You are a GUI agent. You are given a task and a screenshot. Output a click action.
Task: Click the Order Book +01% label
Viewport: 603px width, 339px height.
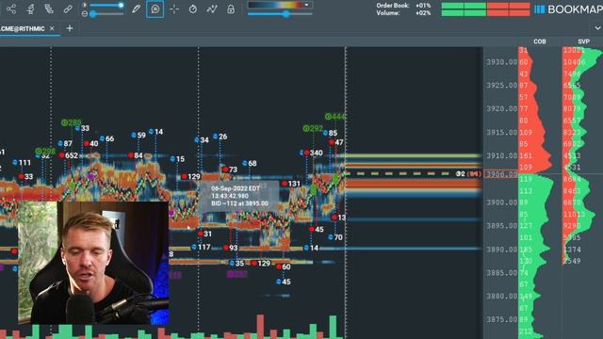point(403,6)
